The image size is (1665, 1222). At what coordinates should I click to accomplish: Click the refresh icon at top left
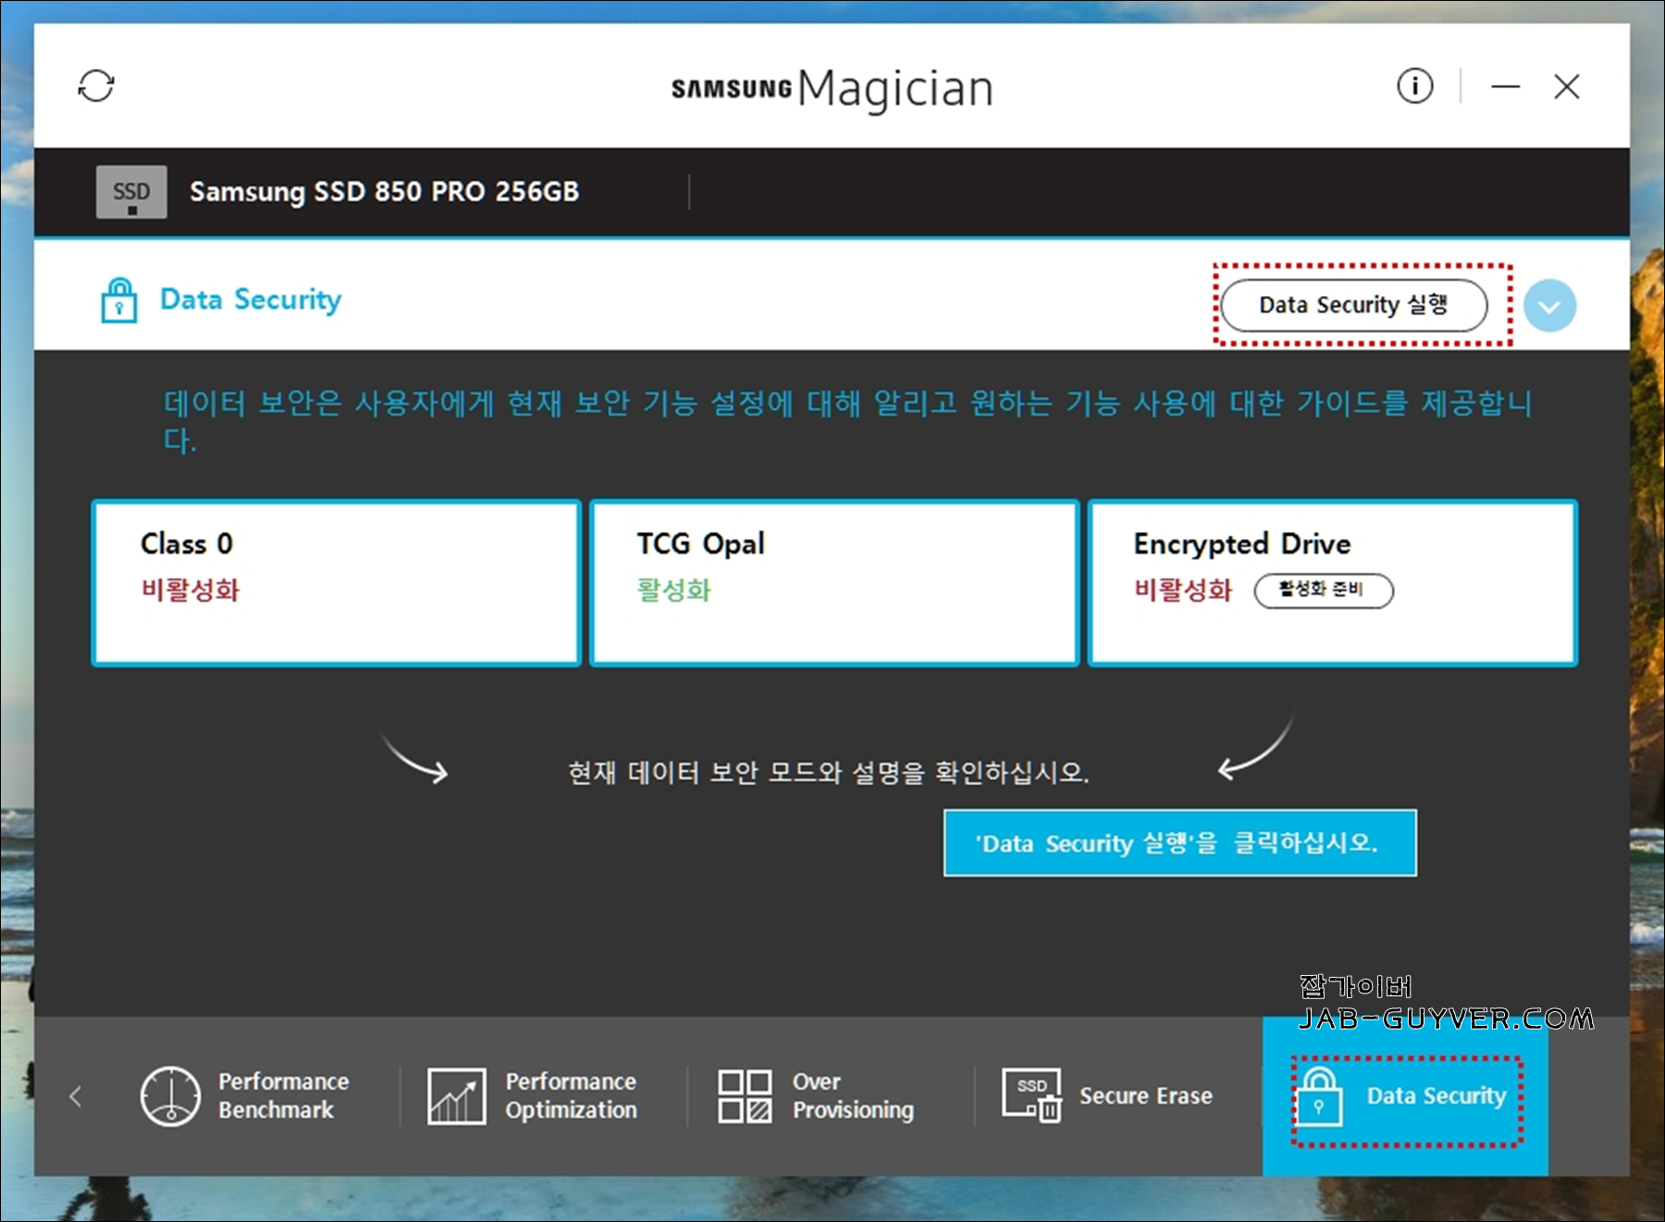(96, 86)
